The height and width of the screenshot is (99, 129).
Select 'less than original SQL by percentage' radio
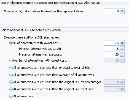click(11, 82)
